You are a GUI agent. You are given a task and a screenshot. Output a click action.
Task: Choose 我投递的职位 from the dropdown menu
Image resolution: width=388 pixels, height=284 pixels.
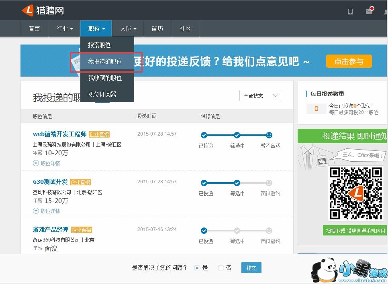coord(107,61)
